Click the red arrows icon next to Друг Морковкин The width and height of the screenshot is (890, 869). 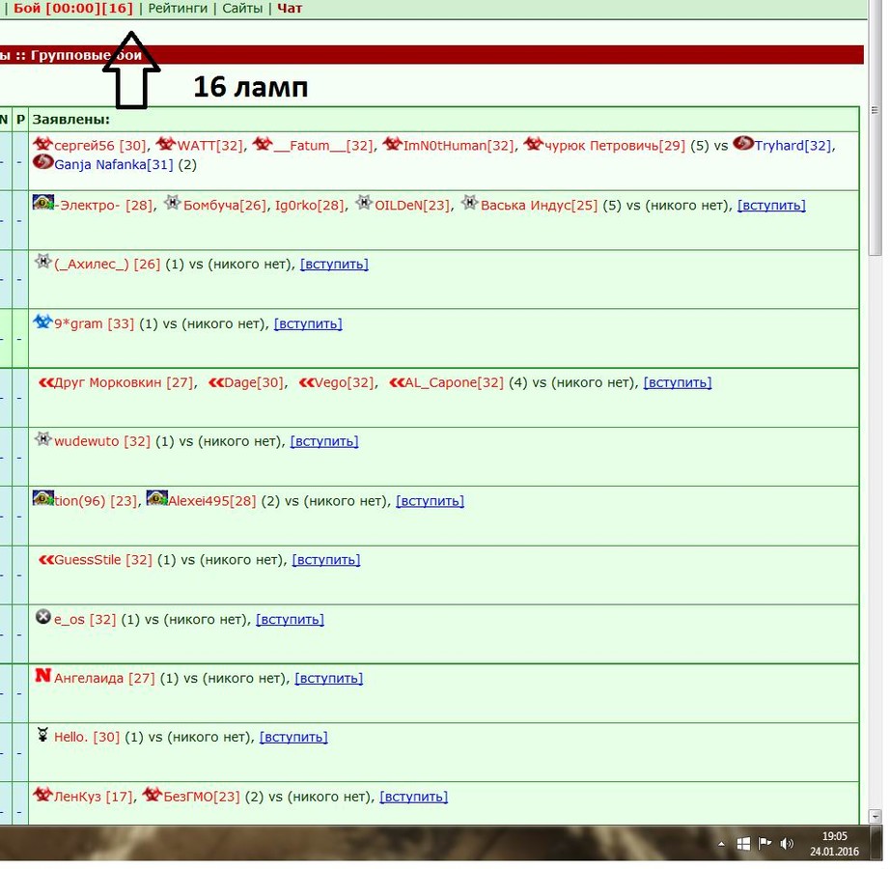point(46,383)
